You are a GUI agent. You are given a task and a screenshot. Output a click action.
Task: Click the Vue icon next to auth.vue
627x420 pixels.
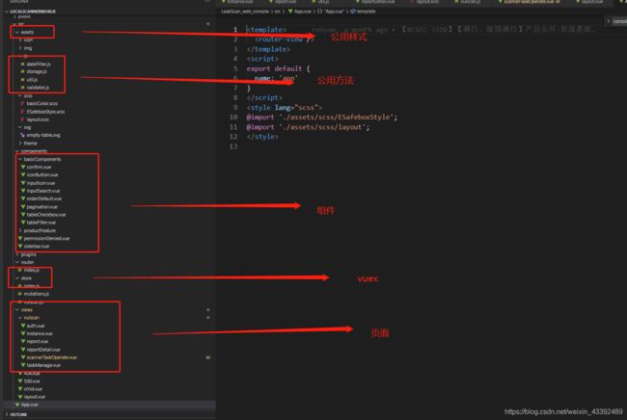tap(23, 326)
